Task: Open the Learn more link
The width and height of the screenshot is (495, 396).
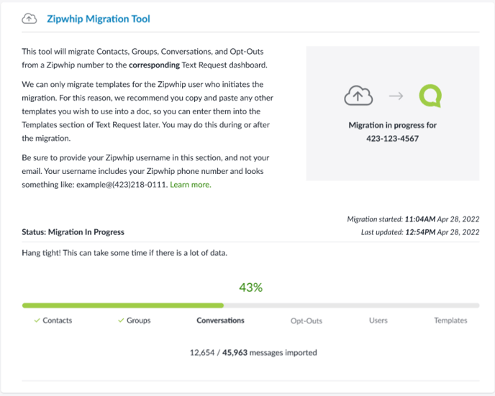Action: tap(191, 185)
